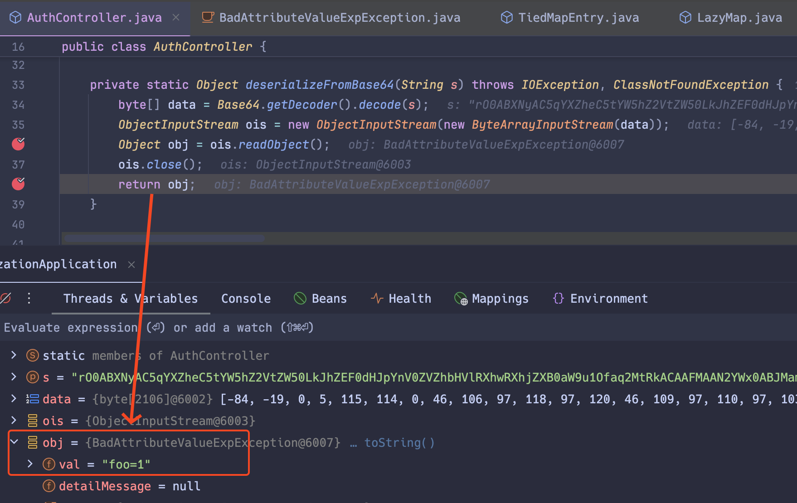Click deserializeFromBase64 method name in code
797x503 pixels.
point(320,85)
